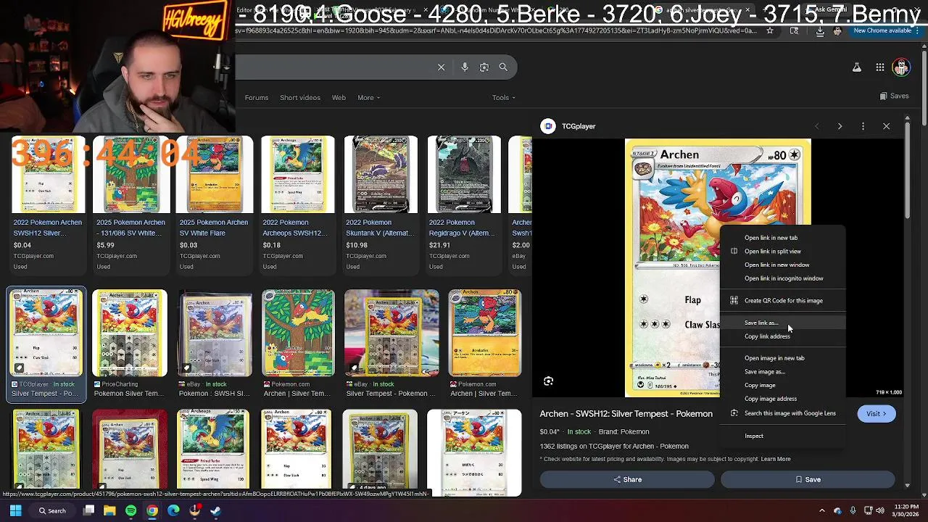
Task: Choose 'Copy image' in context menu
Action: point(784,386)
